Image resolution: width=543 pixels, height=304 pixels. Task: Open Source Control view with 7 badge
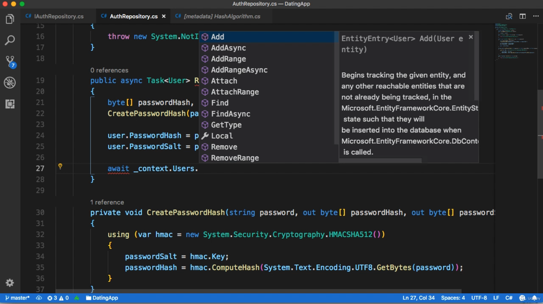[x=10, y=61]
